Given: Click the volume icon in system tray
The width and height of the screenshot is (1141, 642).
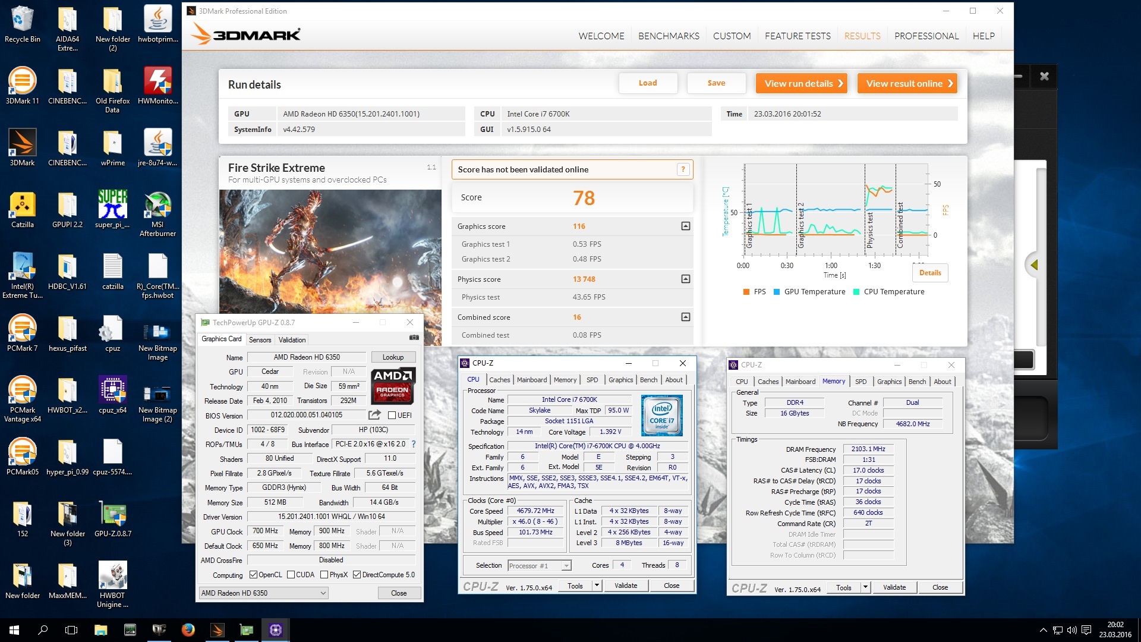Looking at the screenshot, I should point(1072,630).
